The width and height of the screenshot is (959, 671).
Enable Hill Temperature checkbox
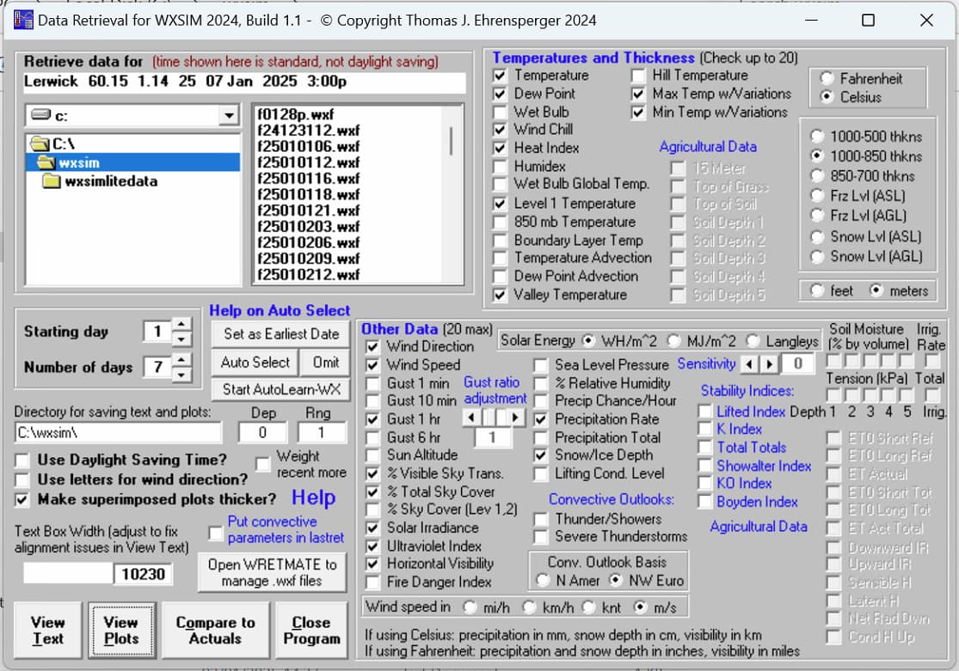pos(638,75)
